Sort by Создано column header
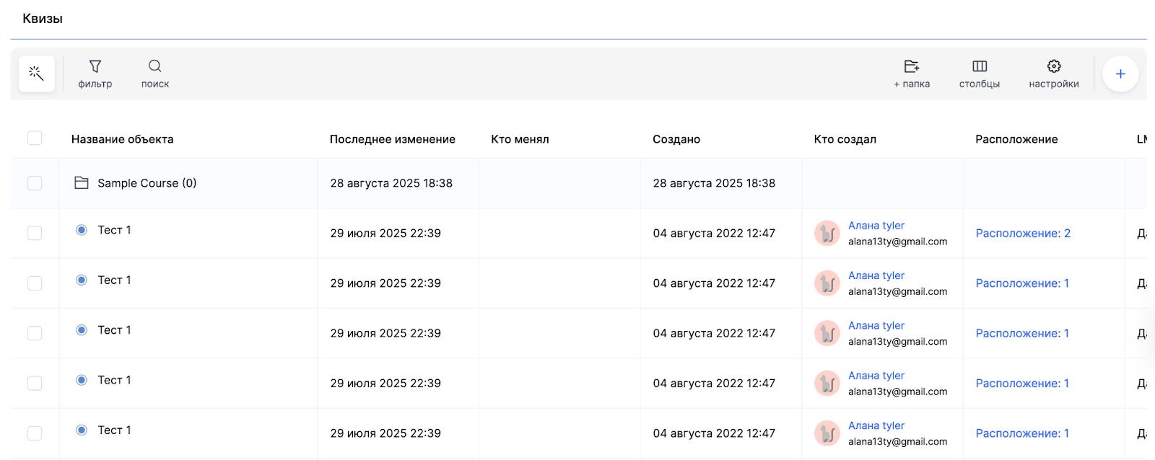 (676, 139)
